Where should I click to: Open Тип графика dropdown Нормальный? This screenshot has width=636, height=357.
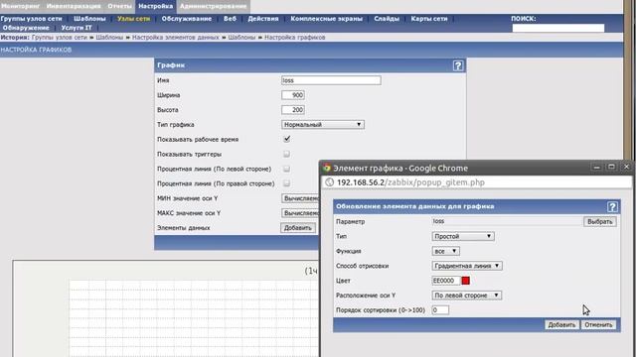(322, 125)
